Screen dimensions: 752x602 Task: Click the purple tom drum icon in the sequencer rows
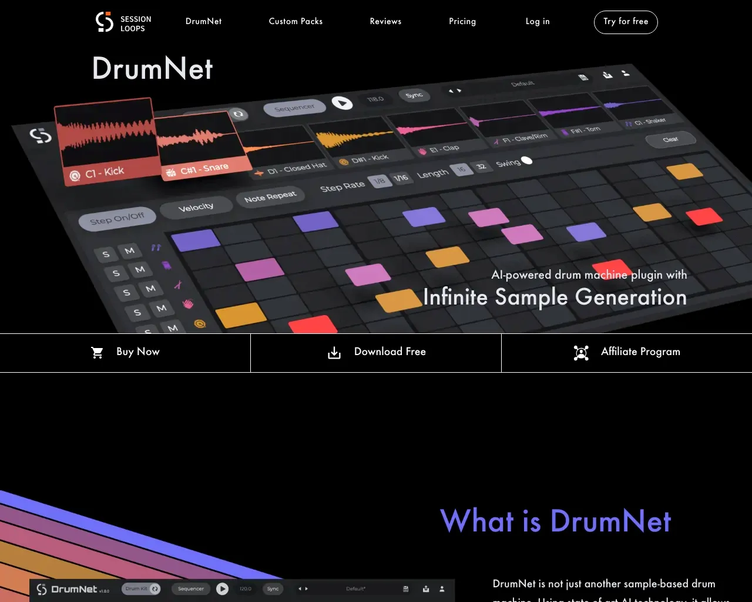click(167, 266)
